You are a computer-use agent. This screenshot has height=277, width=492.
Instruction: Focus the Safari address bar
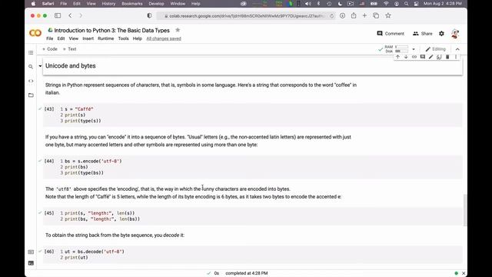click(x=246, y=15)
